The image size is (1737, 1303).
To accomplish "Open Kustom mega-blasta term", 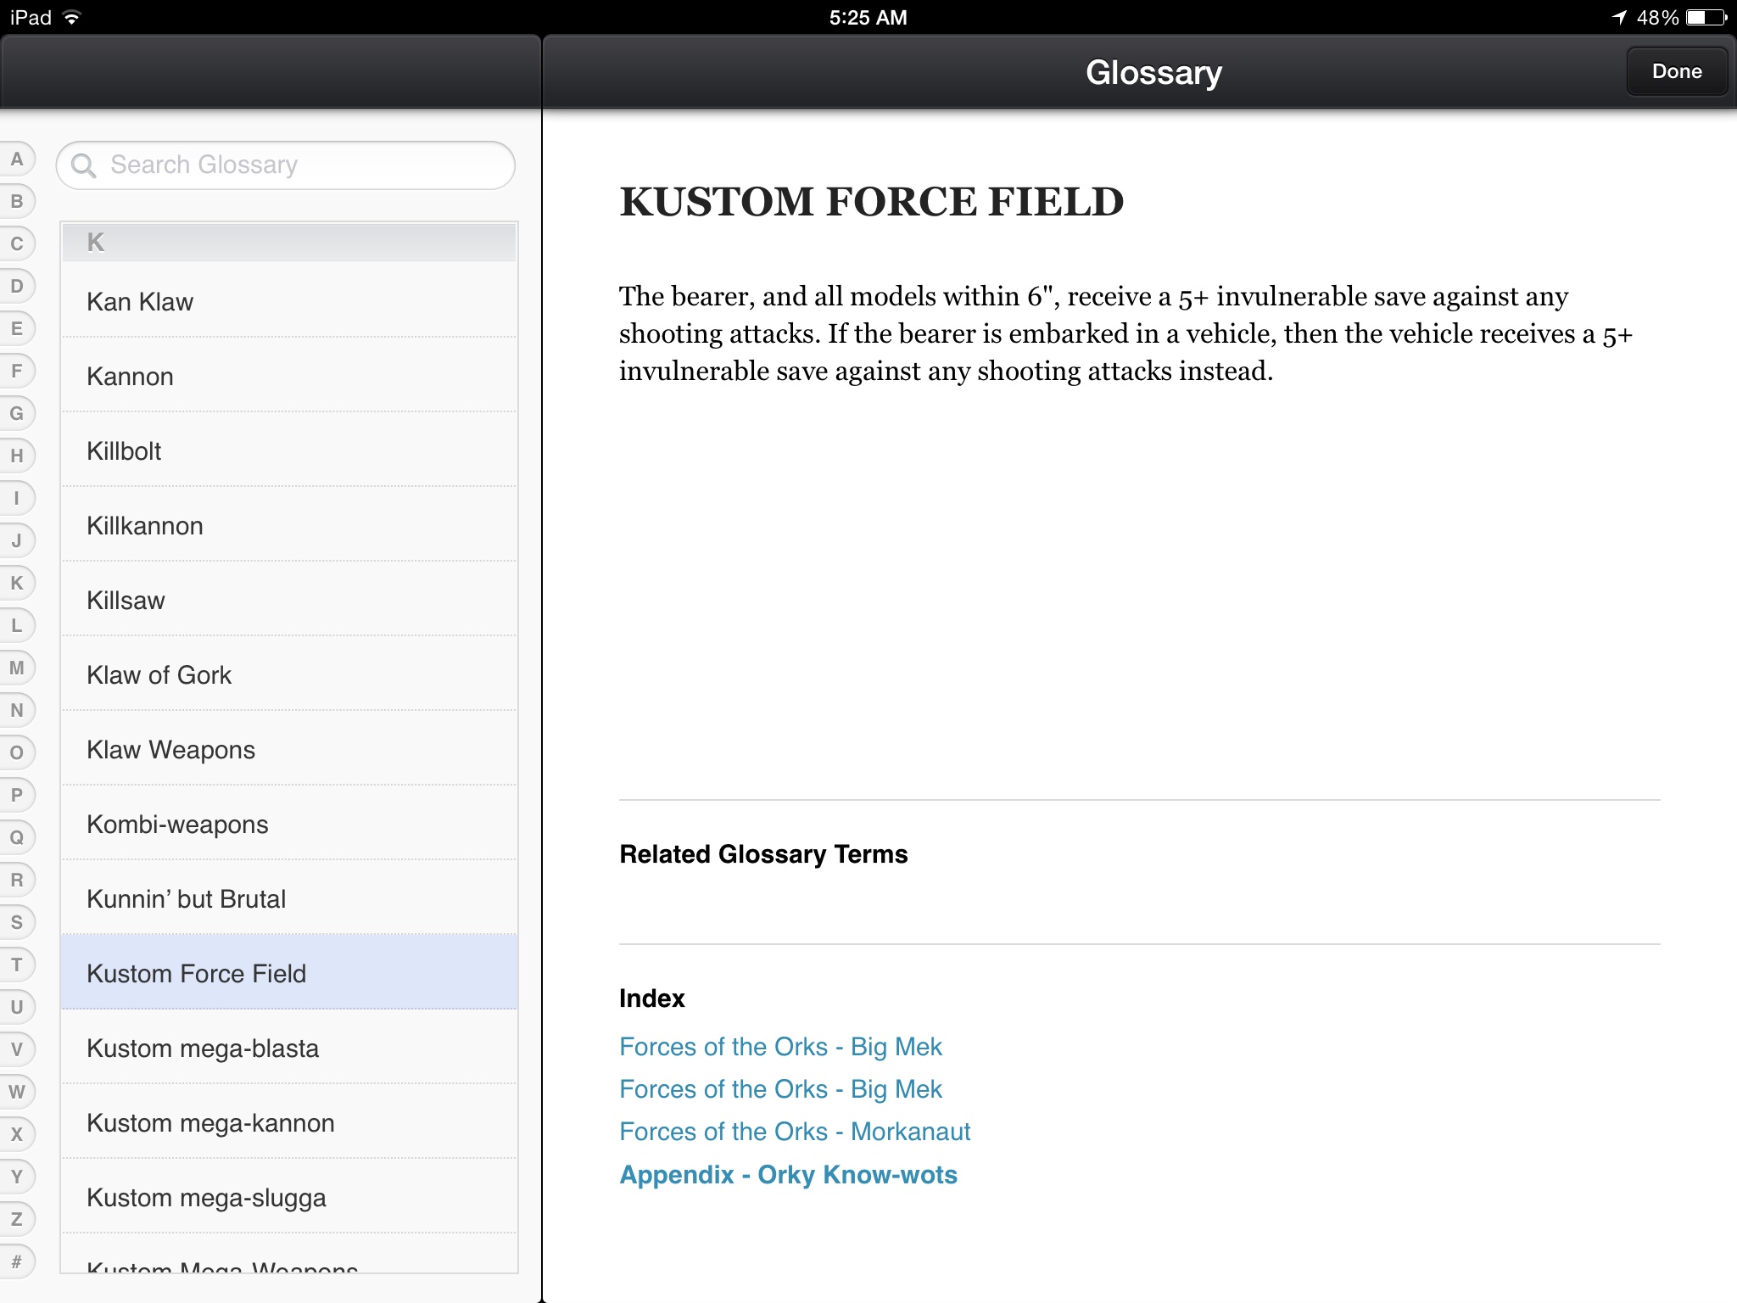I will point(289,1048).
